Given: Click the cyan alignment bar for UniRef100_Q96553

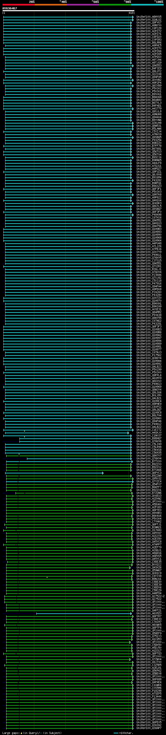Looking at the screenshot, I should 69,66.
